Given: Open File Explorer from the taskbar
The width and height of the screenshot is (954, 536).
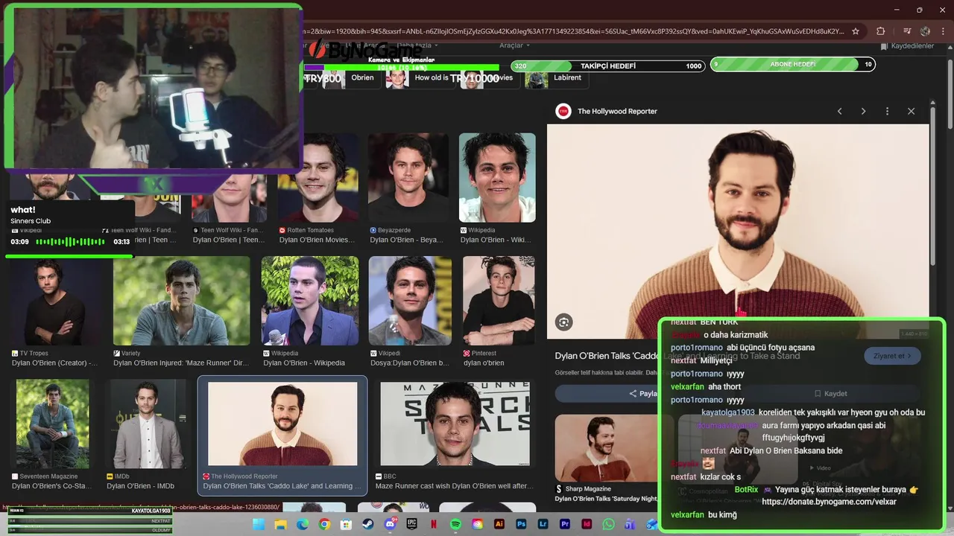Looking at the screenshot, I should tap(280, 524).
